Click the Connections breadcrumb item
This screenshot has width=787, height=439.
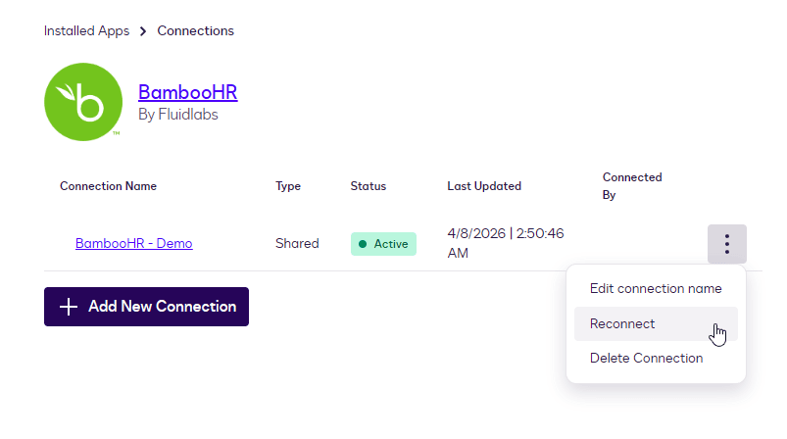click(x=196, y=31)
